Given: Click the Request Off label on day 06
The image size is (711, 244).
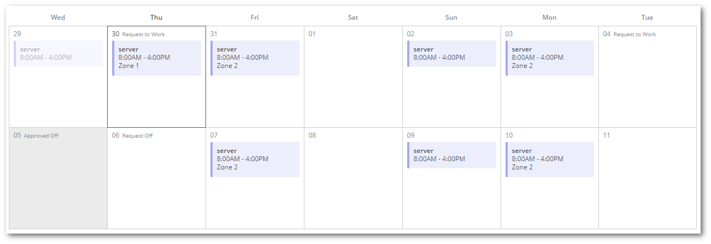Looking at the screenshot, I should pyautogui.click(x=137, y=136).
